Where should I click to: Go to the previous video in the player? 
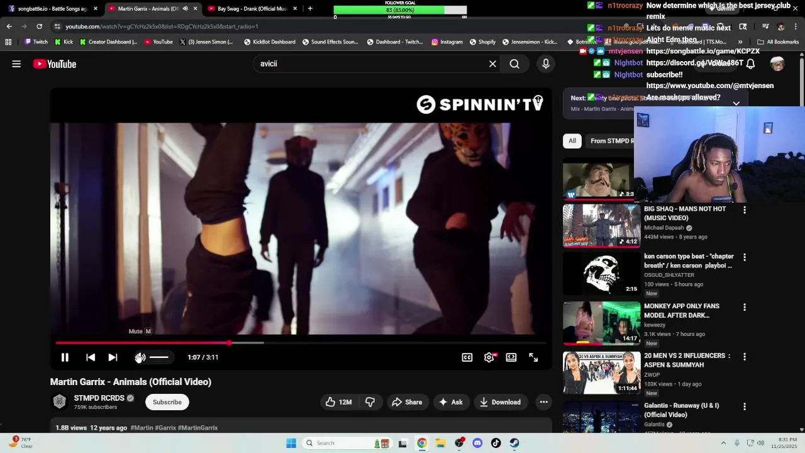pyautogui.click(x=91, y=357)
